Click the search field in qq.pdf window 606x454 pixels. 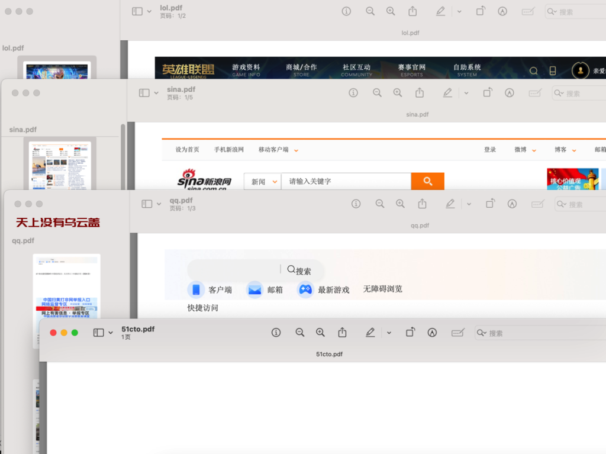point(581,204)
